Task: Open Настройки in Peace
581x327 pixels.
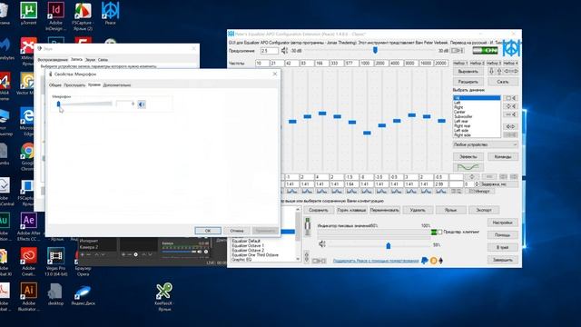Action: click(502, 223)
